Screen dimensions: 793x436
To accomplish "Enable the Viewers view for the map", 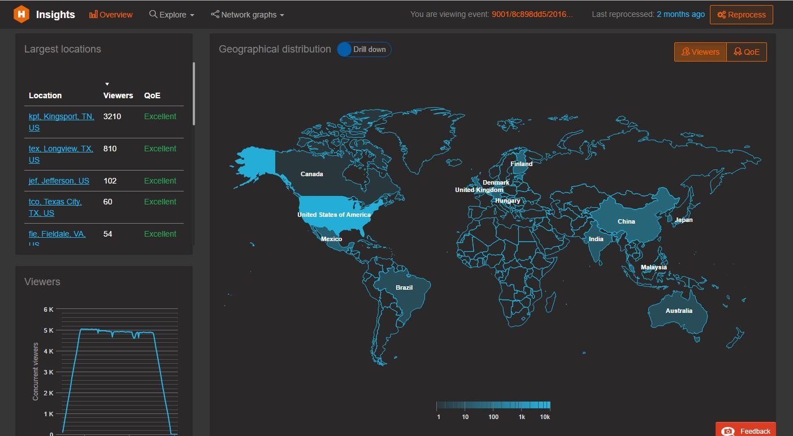I will coord(700,52).
